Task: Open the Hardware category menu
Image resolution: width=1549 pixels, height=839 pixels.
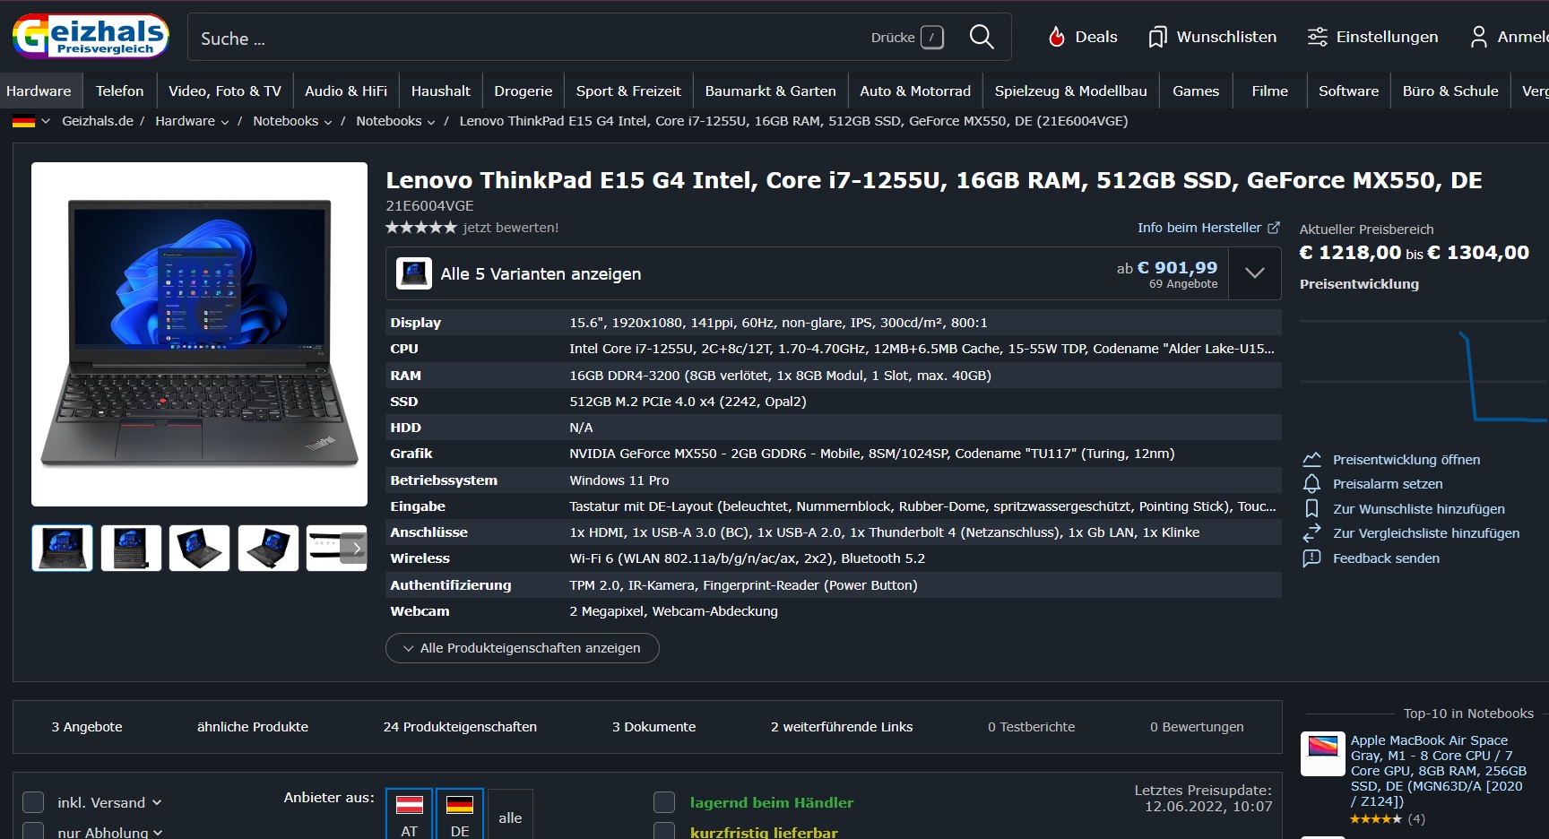Action: tap(39, 91)
